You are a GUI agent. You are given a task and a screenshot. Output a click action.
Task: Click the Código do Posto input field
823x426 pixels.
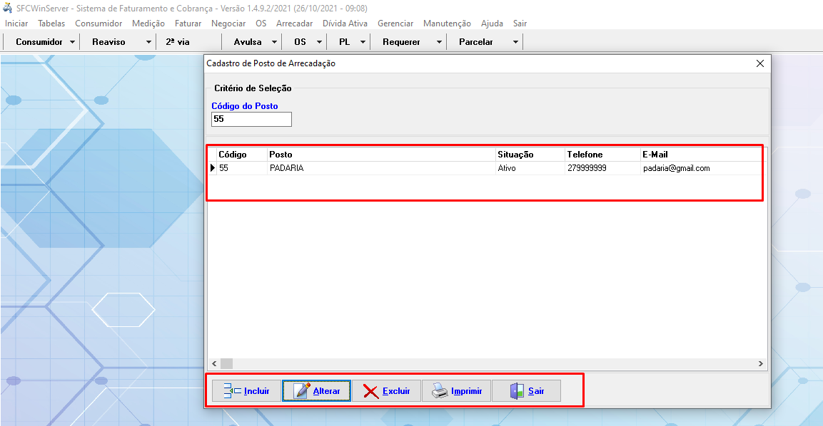251,120
